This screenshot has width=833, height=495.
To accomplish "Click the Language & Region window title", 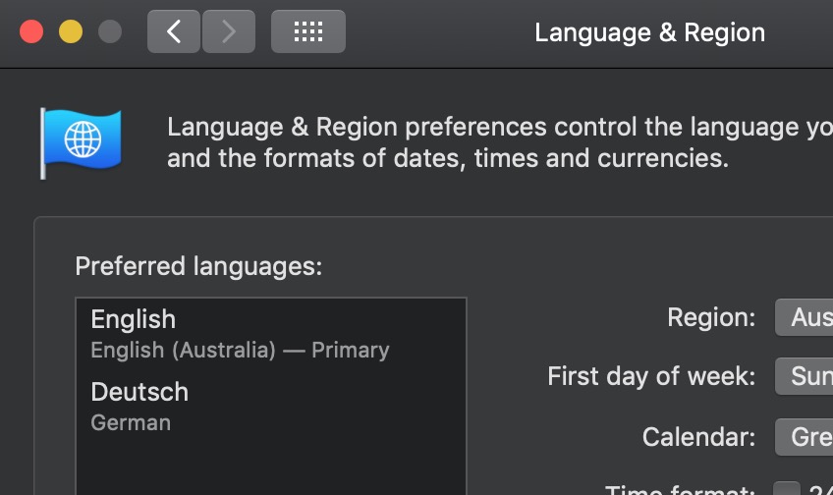I will coord(649,32).
